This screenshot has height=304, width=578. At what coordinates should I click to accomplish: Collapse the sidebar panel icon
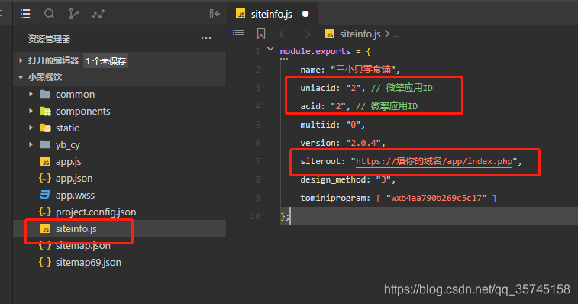[x=215, y=14]
